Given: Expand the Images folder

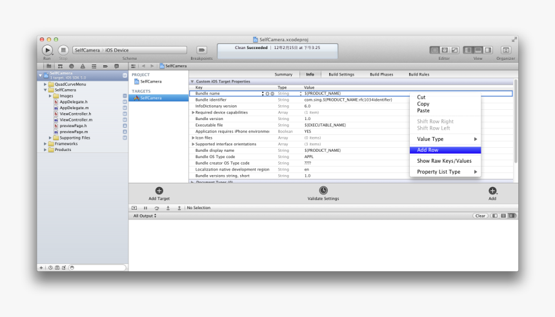Looking at the screenshot, I should click(50, 96).
